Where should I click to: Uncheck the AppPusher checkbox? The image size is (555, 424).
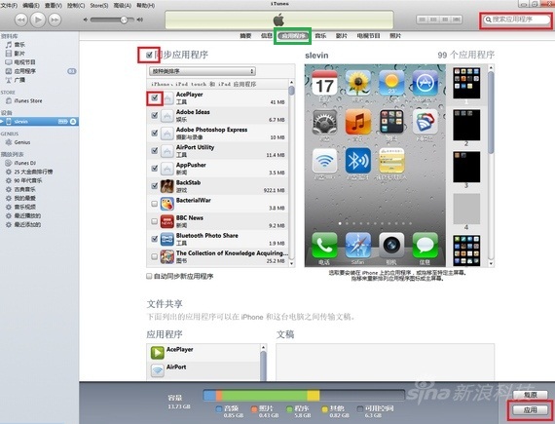point(154,169)
